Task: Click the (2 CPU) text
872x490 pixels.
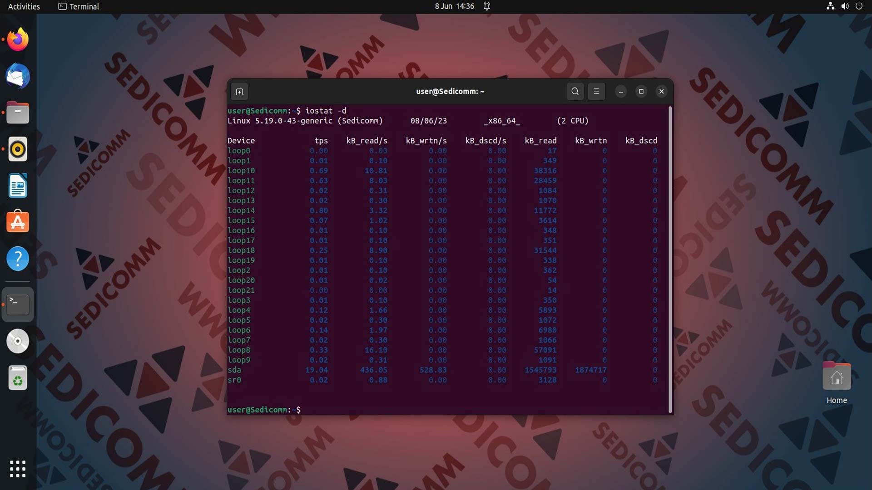Action: [x=573, y=121]
